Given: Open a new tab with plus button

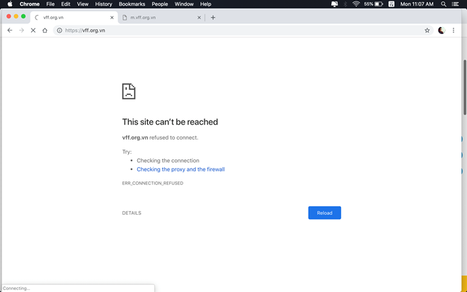Looking at the screenshot, I should point(213,18).
